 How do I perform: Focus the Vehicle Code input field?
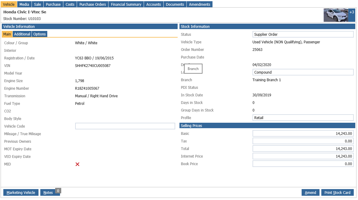(x=125, y=126)
